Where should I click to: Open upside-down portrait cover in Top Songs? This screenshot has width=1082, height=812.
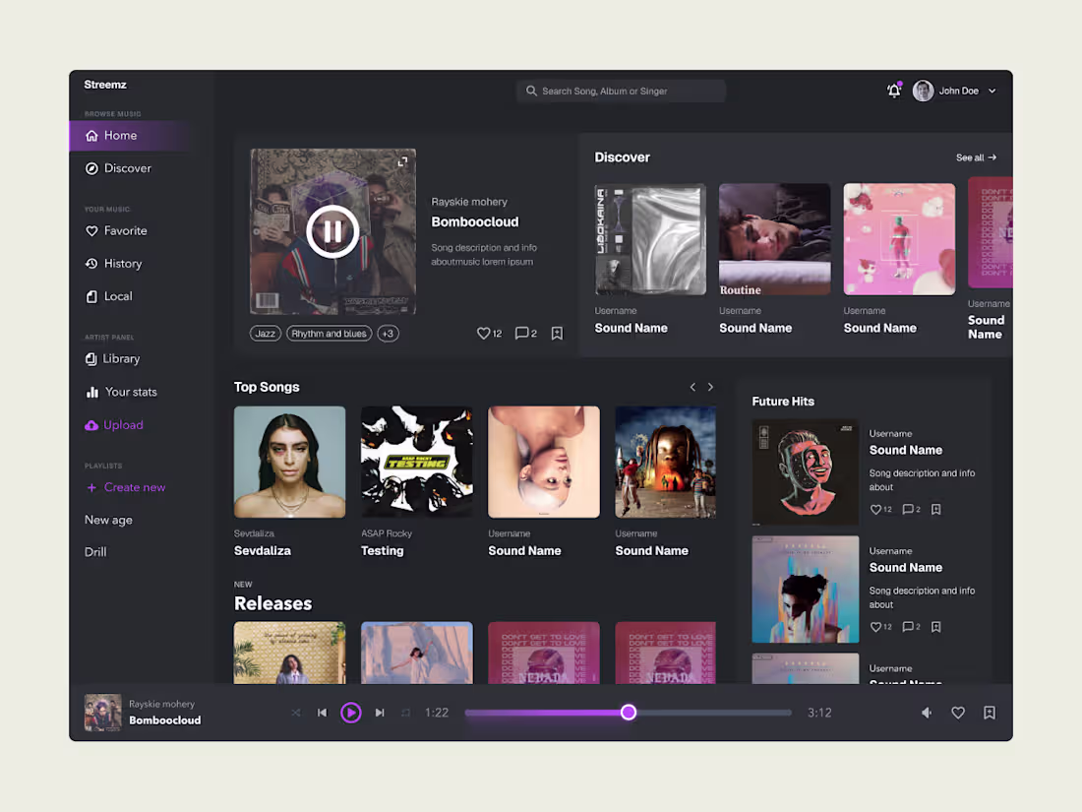pyautogui.click(x=544, y=462)
